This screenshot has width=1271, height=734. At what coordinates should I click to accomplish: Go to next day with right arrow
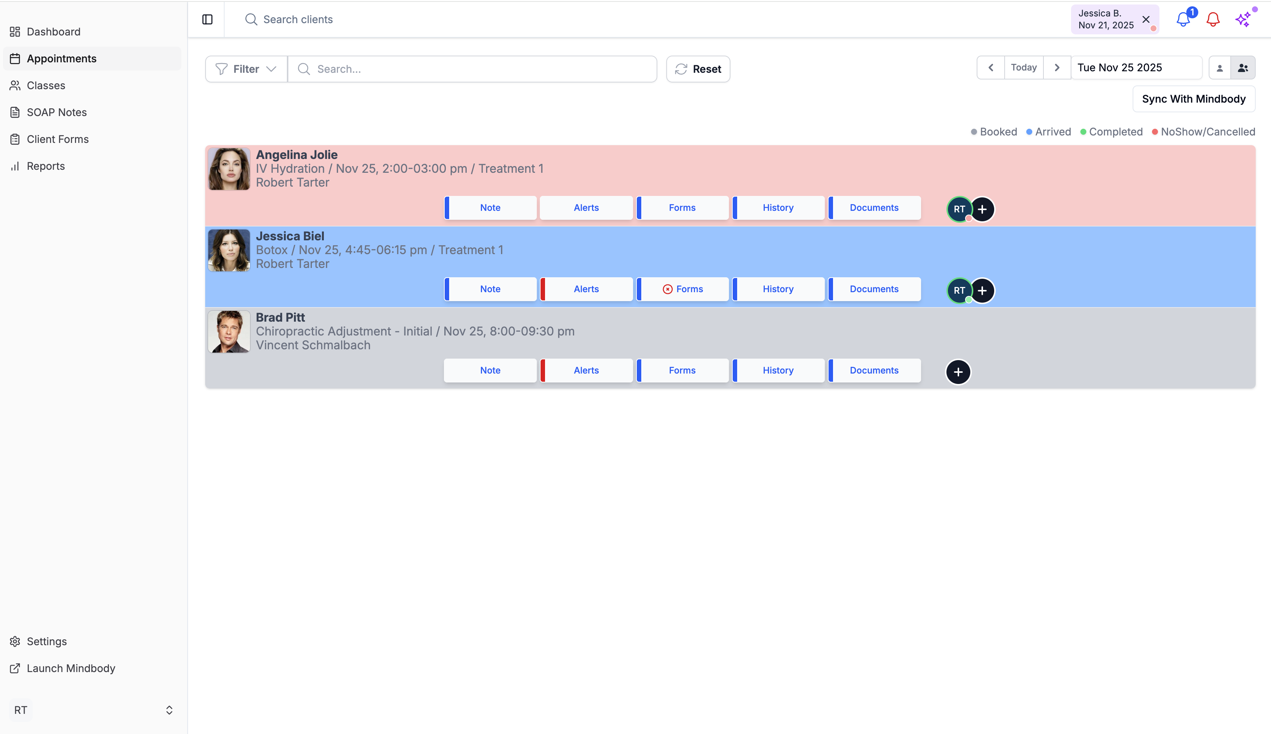pos(1057,68)
